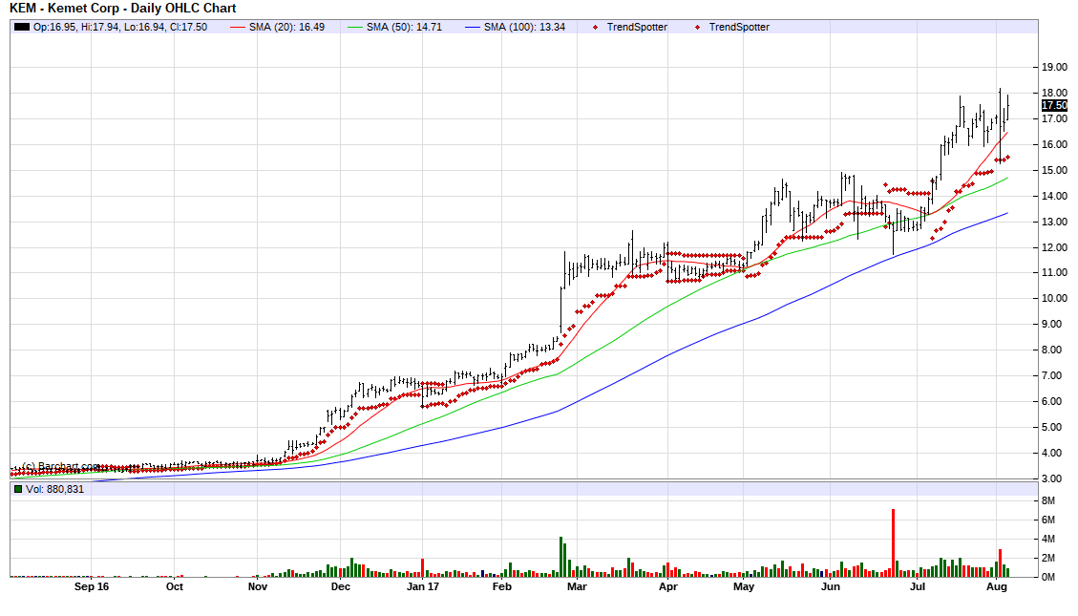1078x616 pixels.
Task: Click the Jul date label
Action: 918,587
